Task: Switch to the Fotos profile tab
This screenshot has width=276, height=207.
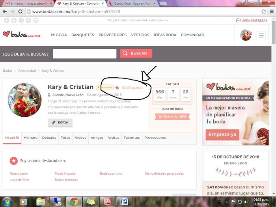Action: [x=65, y=138]
